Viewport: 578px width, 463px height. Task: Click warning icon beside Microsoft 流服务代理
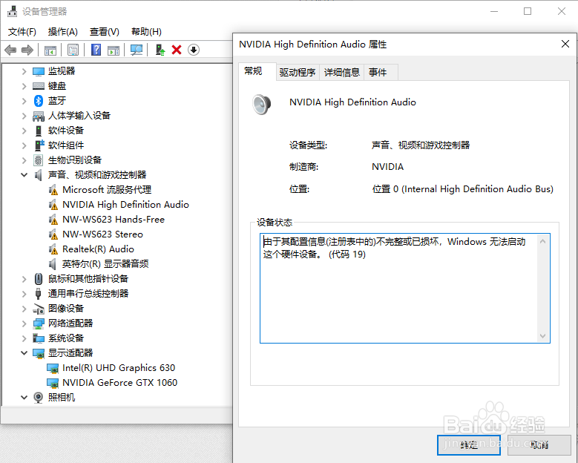53,190
